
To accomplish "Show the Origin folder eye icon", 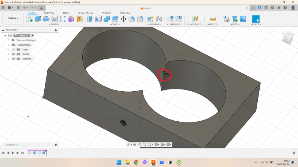I will 13,49.
